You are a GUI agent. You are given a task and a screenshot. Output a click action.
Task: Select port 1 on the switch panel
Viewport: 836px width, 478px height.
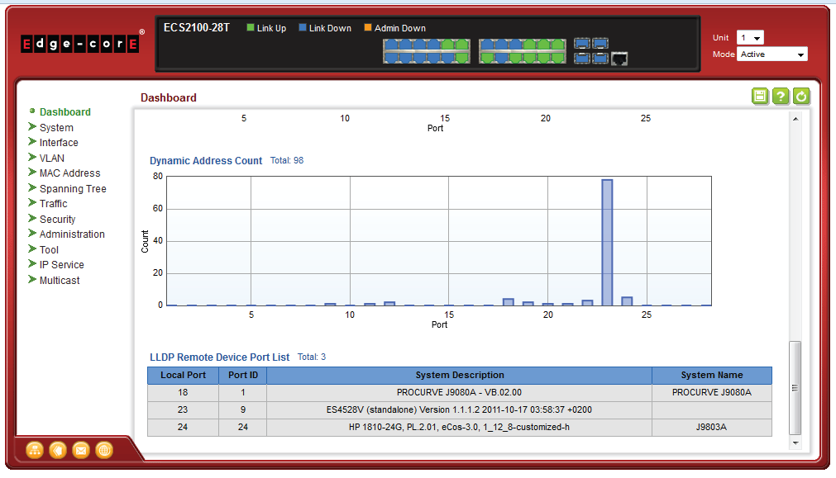coord(392,45)
